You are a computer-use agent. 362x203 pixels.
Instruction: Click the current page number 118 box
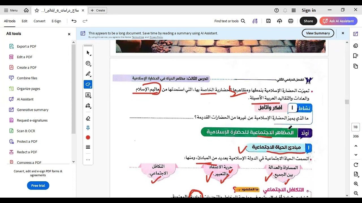(356, 127)
